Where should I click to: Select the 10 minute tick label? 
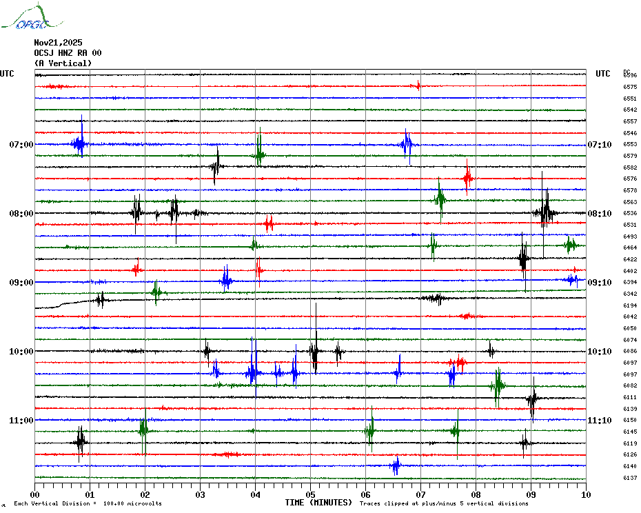tap(586, 494)
